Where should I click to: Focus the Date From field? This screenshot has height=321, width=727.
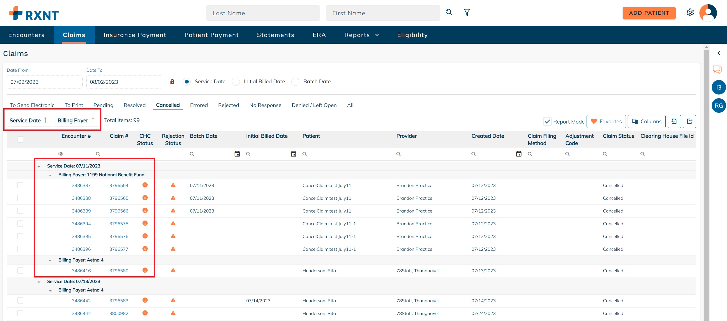click(x=45, y=82)
